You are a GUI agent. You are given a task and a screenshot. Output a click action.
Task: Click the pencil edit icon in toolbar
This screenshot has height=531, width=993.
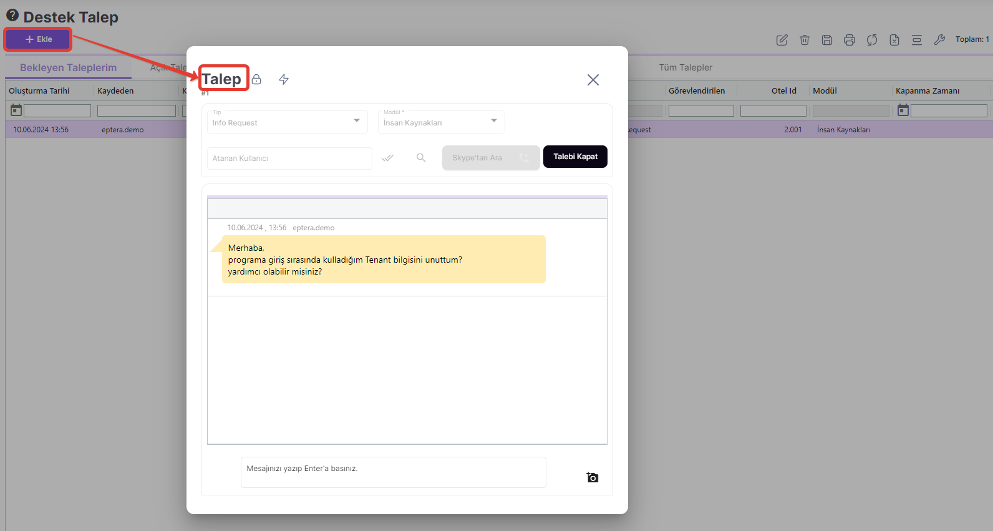[x=782, y=40]
